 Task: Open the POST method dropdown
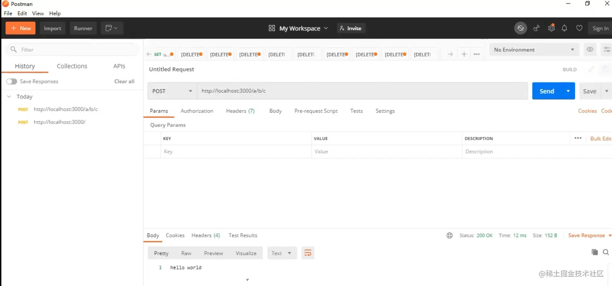coord(172,91)
